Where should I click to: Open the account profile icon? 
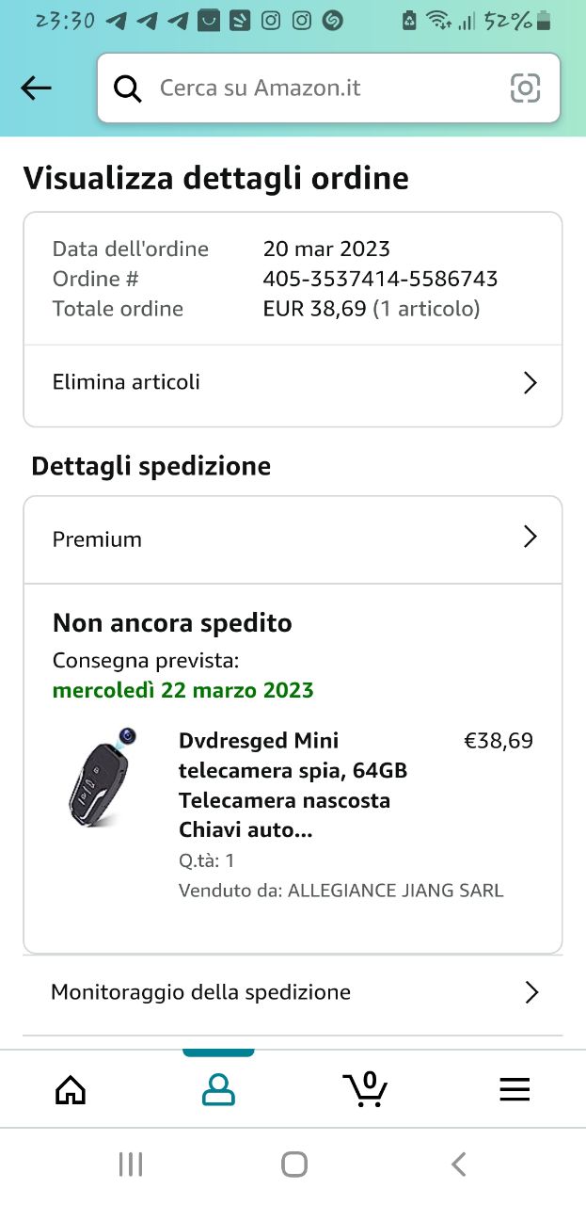coord(218,1089)
